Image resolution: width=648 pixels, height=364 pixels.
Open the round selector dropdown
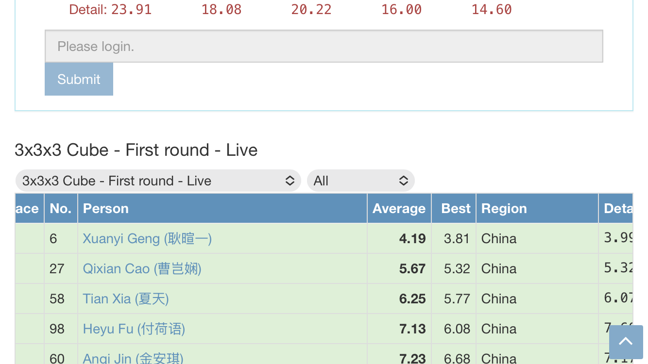tap(158, 181)
